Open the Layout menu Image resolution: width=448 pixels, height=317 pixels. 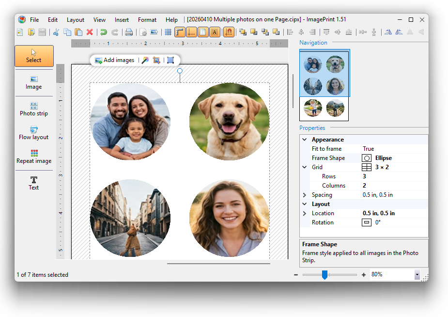coord(75,20)
